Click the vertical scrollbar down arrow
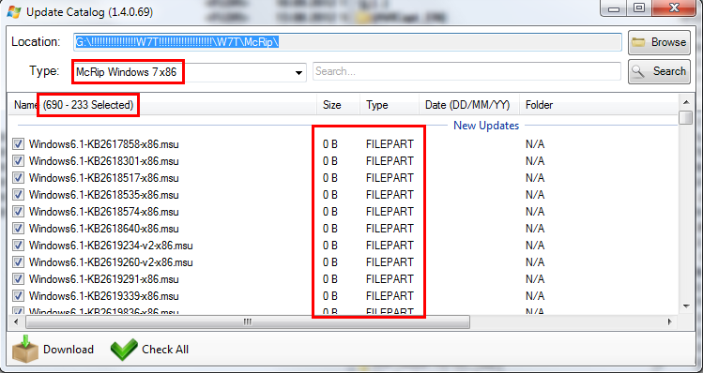Image resolution: width=703 pixels, height=373 pixels. (685, 306)
